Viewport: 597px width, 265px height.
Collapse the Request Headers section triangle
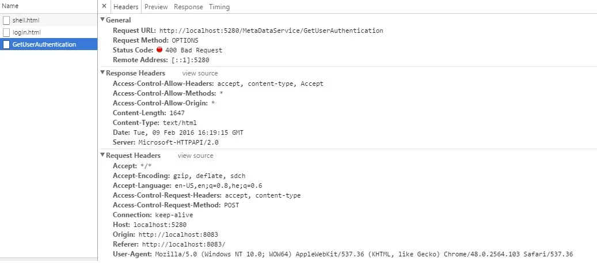click(x=102, y=156)
